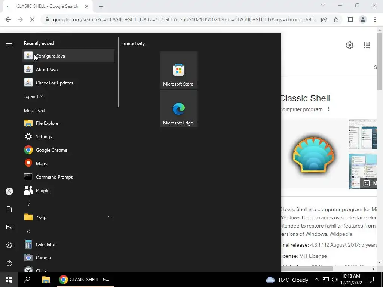
Task: Click the Chrome address bar URL
Action: click(x=184, y=19)
